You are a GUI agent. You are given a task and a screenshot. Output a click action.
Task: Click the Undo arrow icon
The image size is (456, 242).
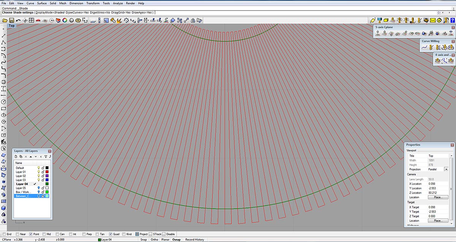tap(18, 20)
